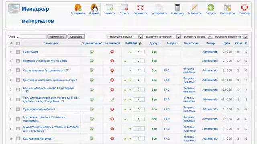257x144 pixels.
Task: Toggle published icon for 'Как установить Расширение в 1.5?'
Action: click(92, 70)
